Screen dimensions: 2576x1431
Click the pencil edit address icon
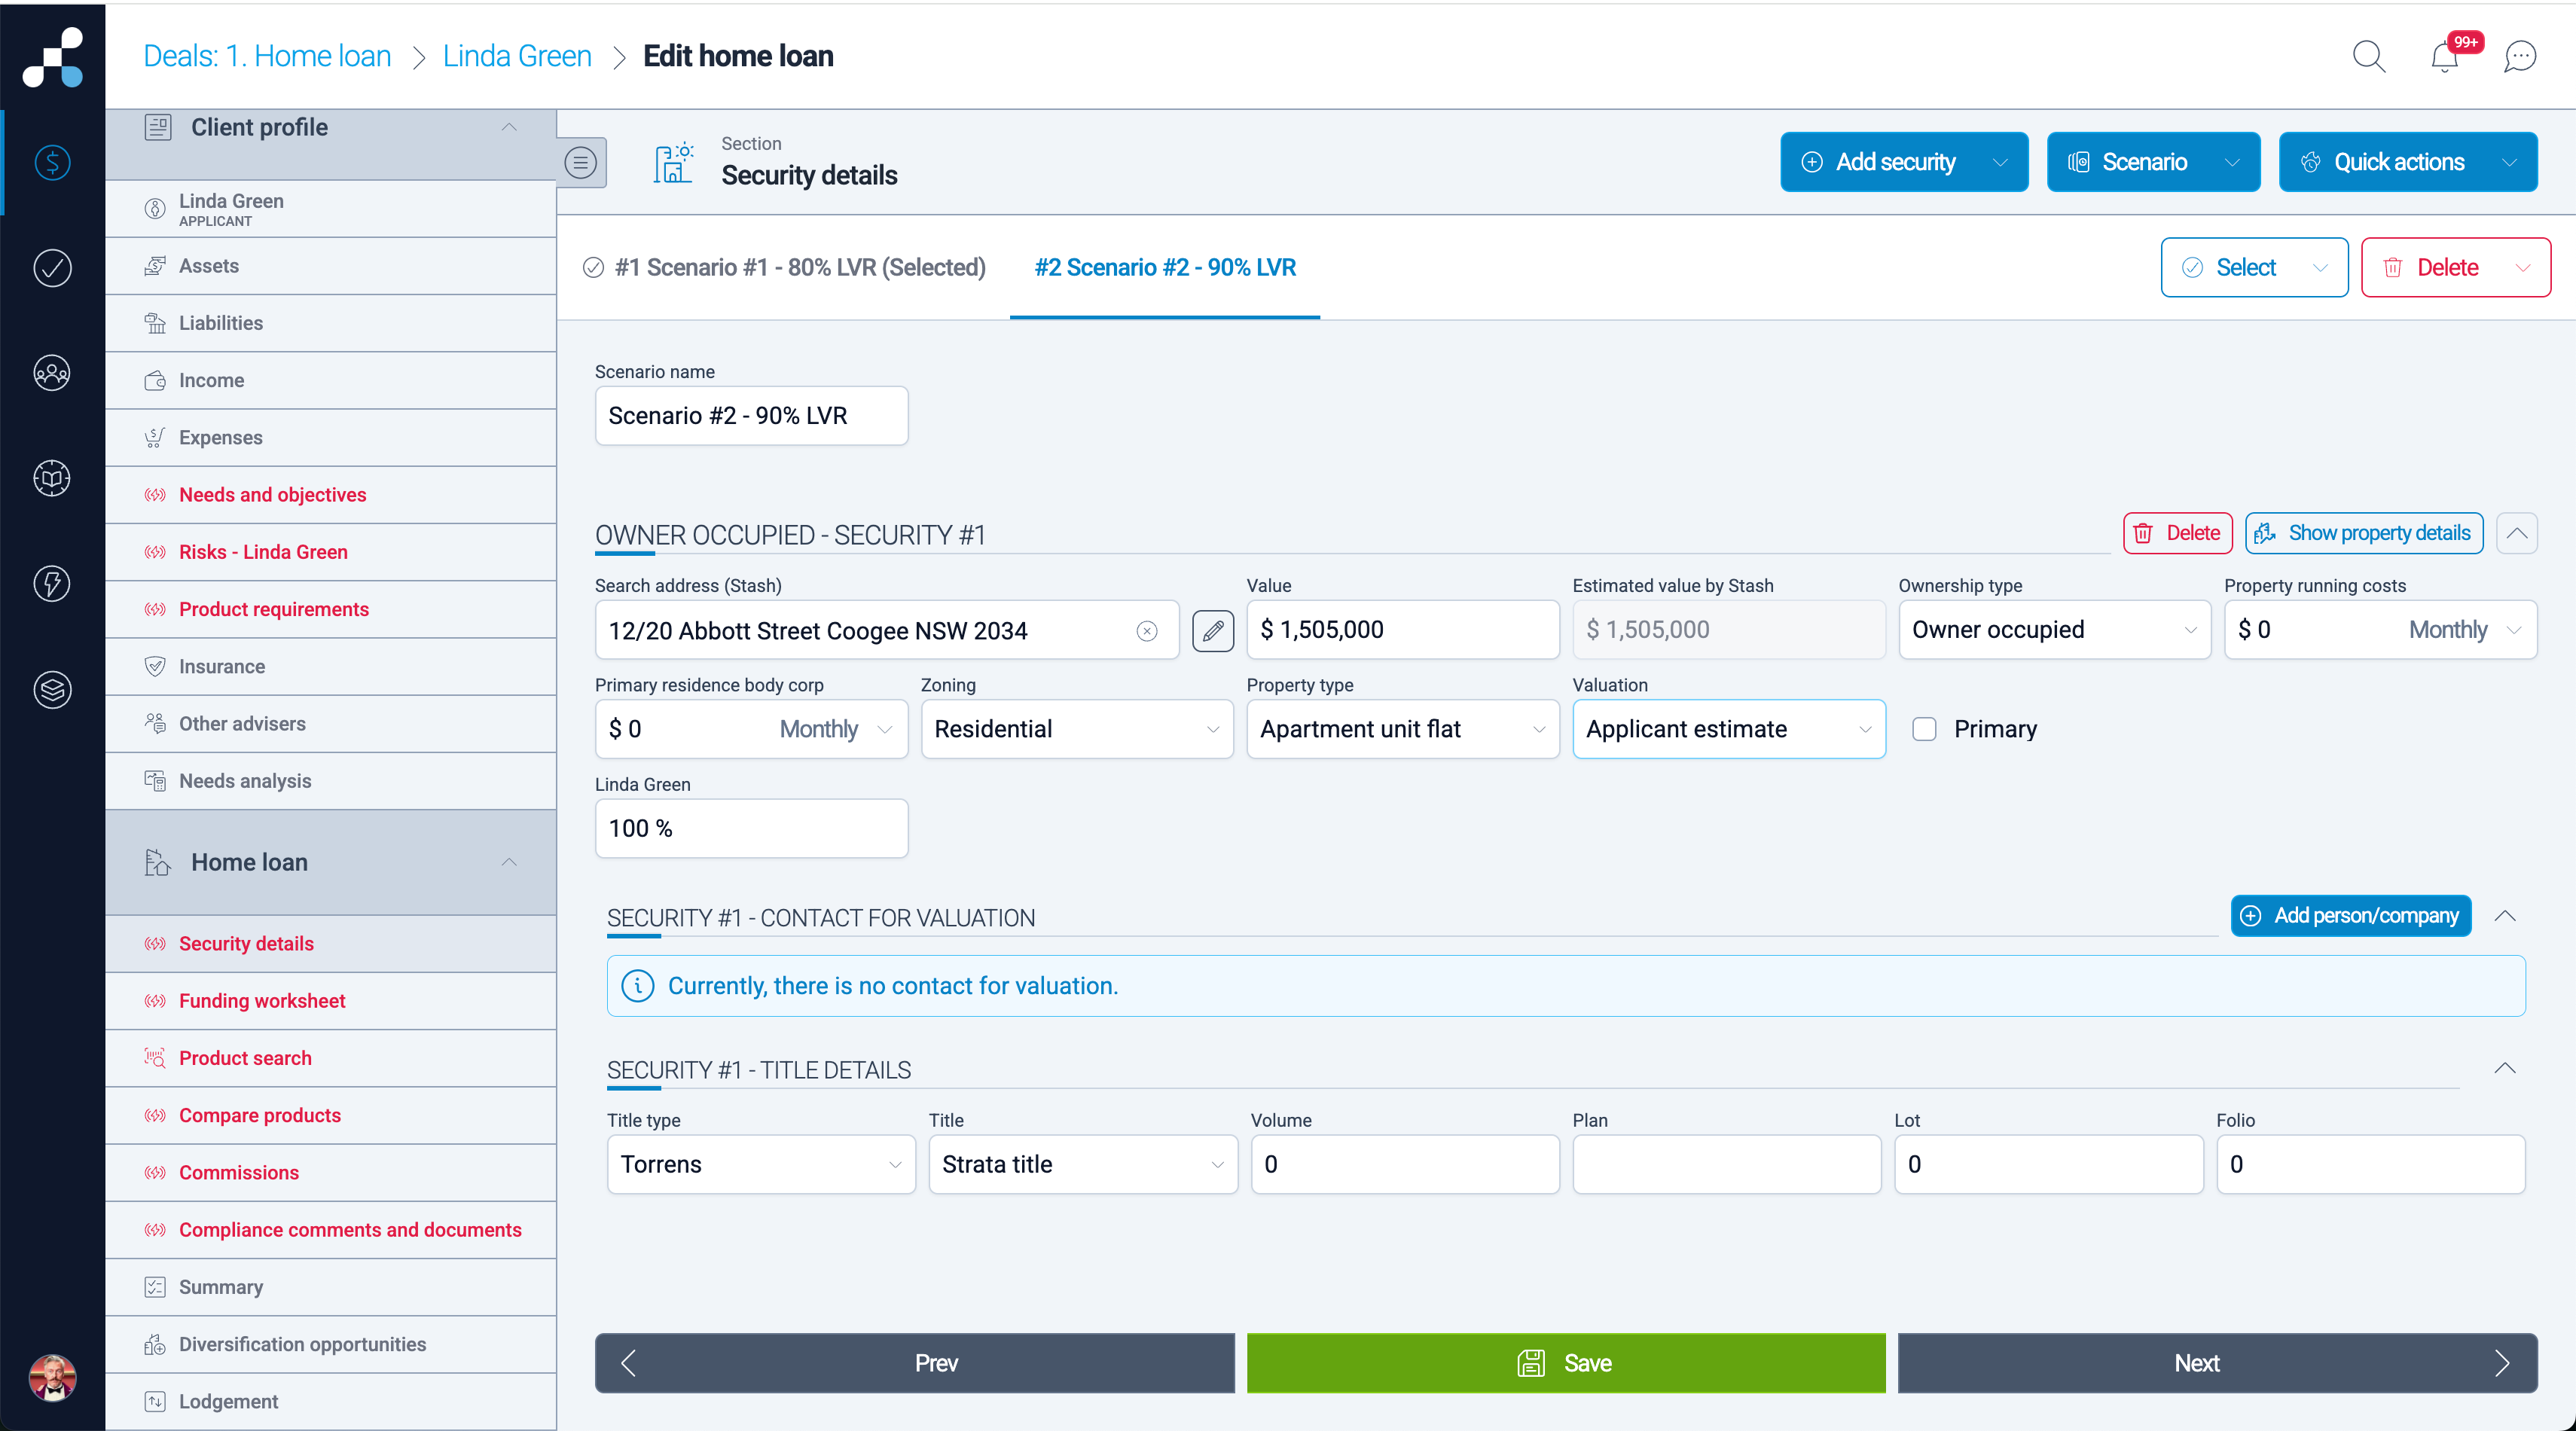coord(1212,631)
